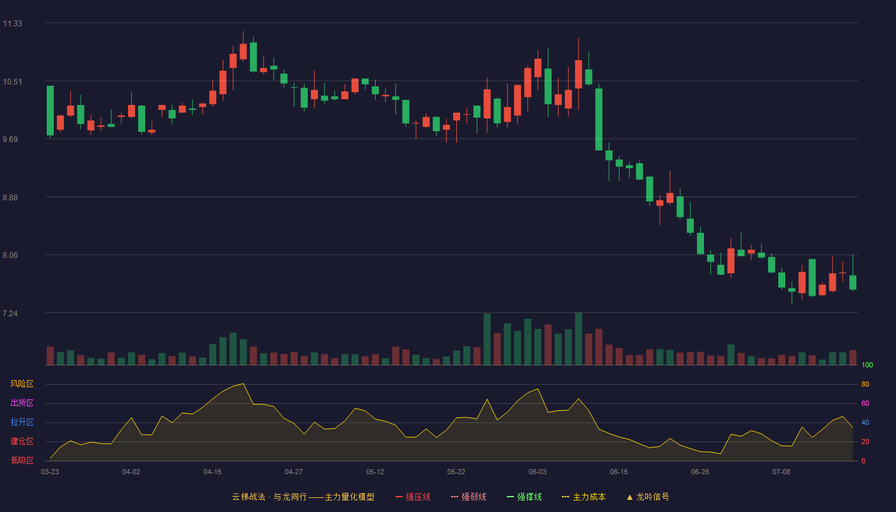Select the 建仓区 zone label
This screenshot has width=896, height=512.
tap(22, 442)
